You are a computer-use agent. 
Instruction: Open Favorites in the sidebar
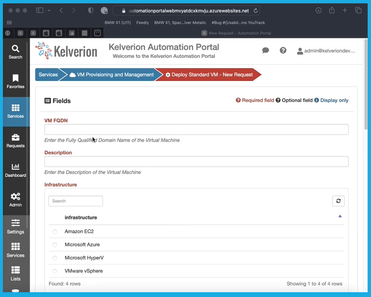[x=15, y=81]
